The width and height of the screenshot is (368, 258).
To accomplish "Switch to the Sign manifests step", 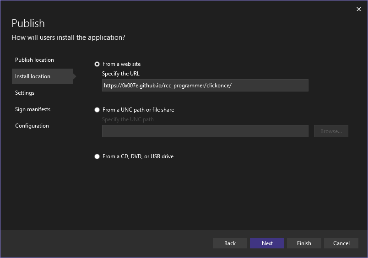I will click(32, 109).
